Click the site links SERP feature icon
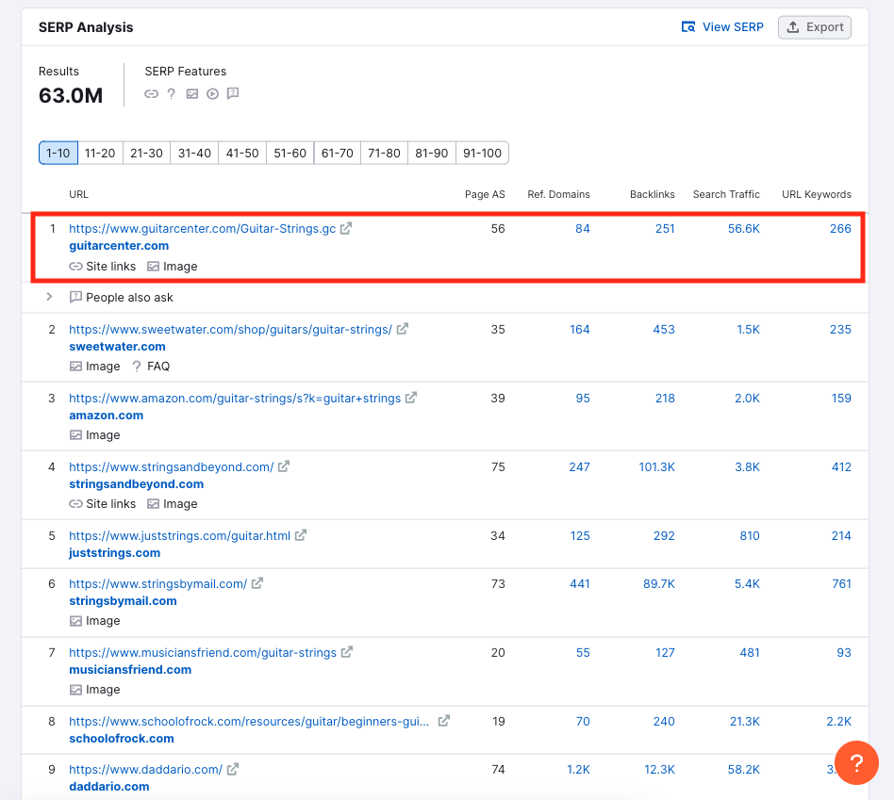The image size is (894, 800). pos(151,94)
